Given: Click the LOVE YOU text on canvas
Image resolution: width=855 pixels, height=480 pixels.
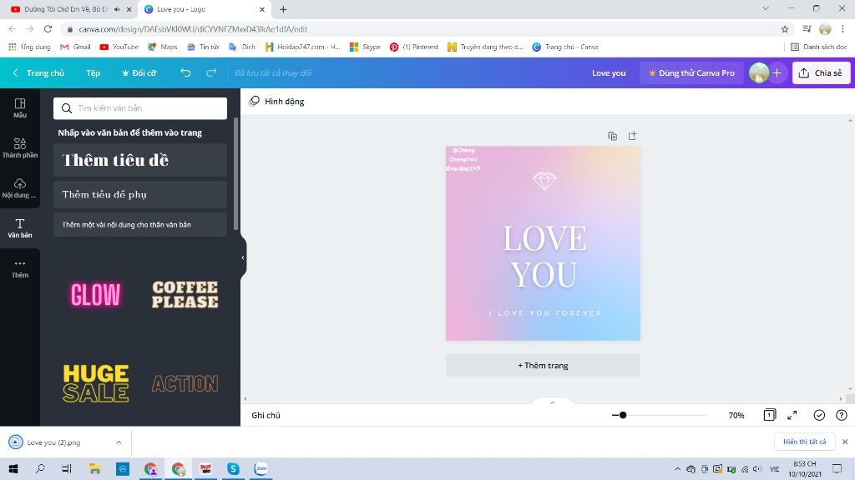Looking at the screenshot, I should tap(544, 257).
